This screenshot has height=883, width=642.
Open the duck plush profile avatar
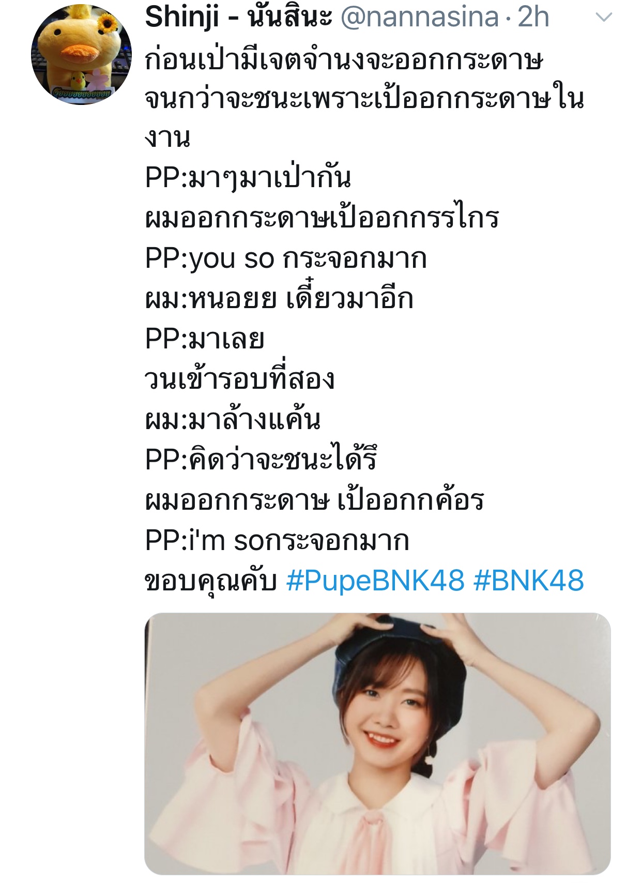(81, 54)
